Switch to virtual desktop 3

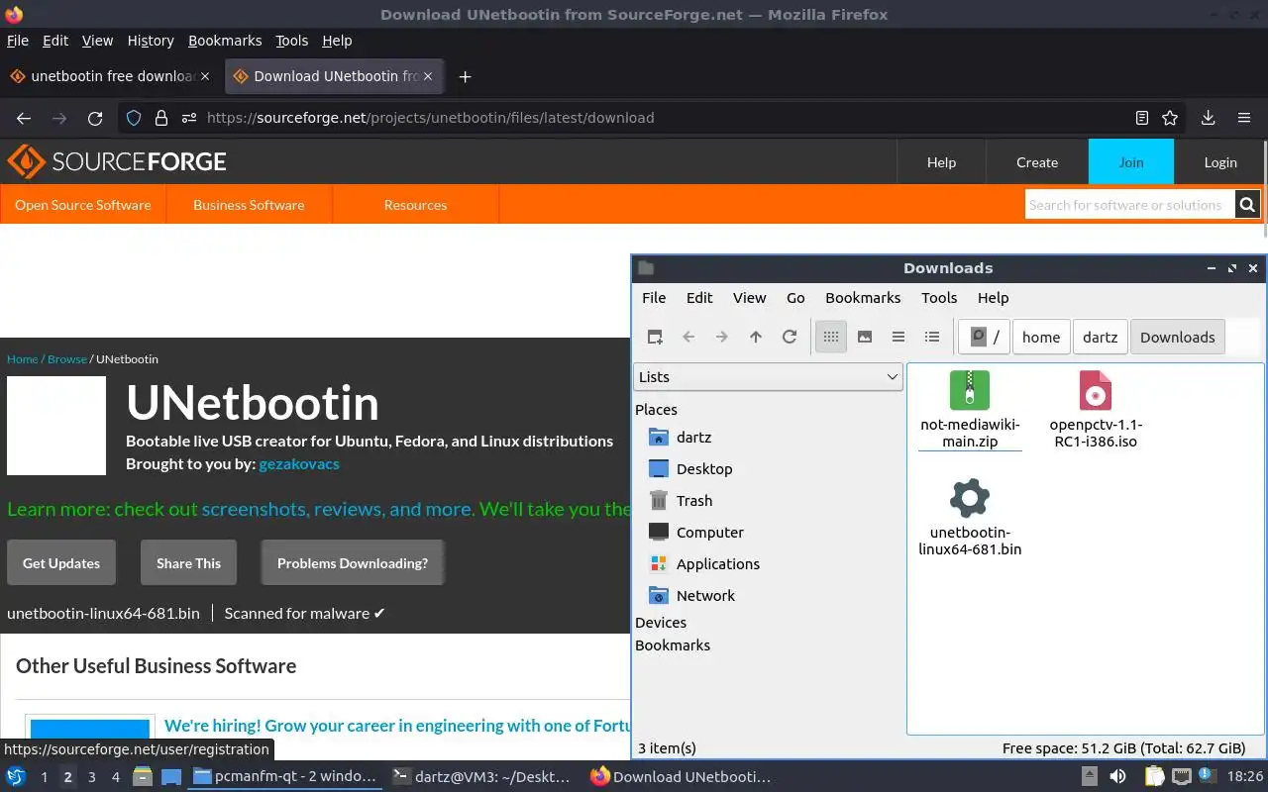pyautogui.click(x=92, y=777)
